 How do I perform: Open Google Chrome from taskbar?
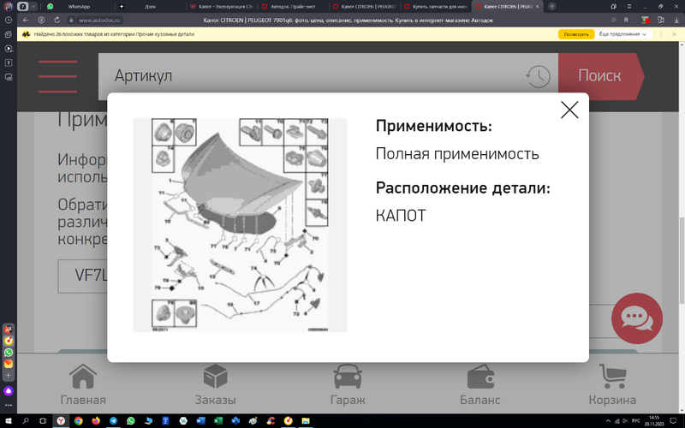click(78, 421)
